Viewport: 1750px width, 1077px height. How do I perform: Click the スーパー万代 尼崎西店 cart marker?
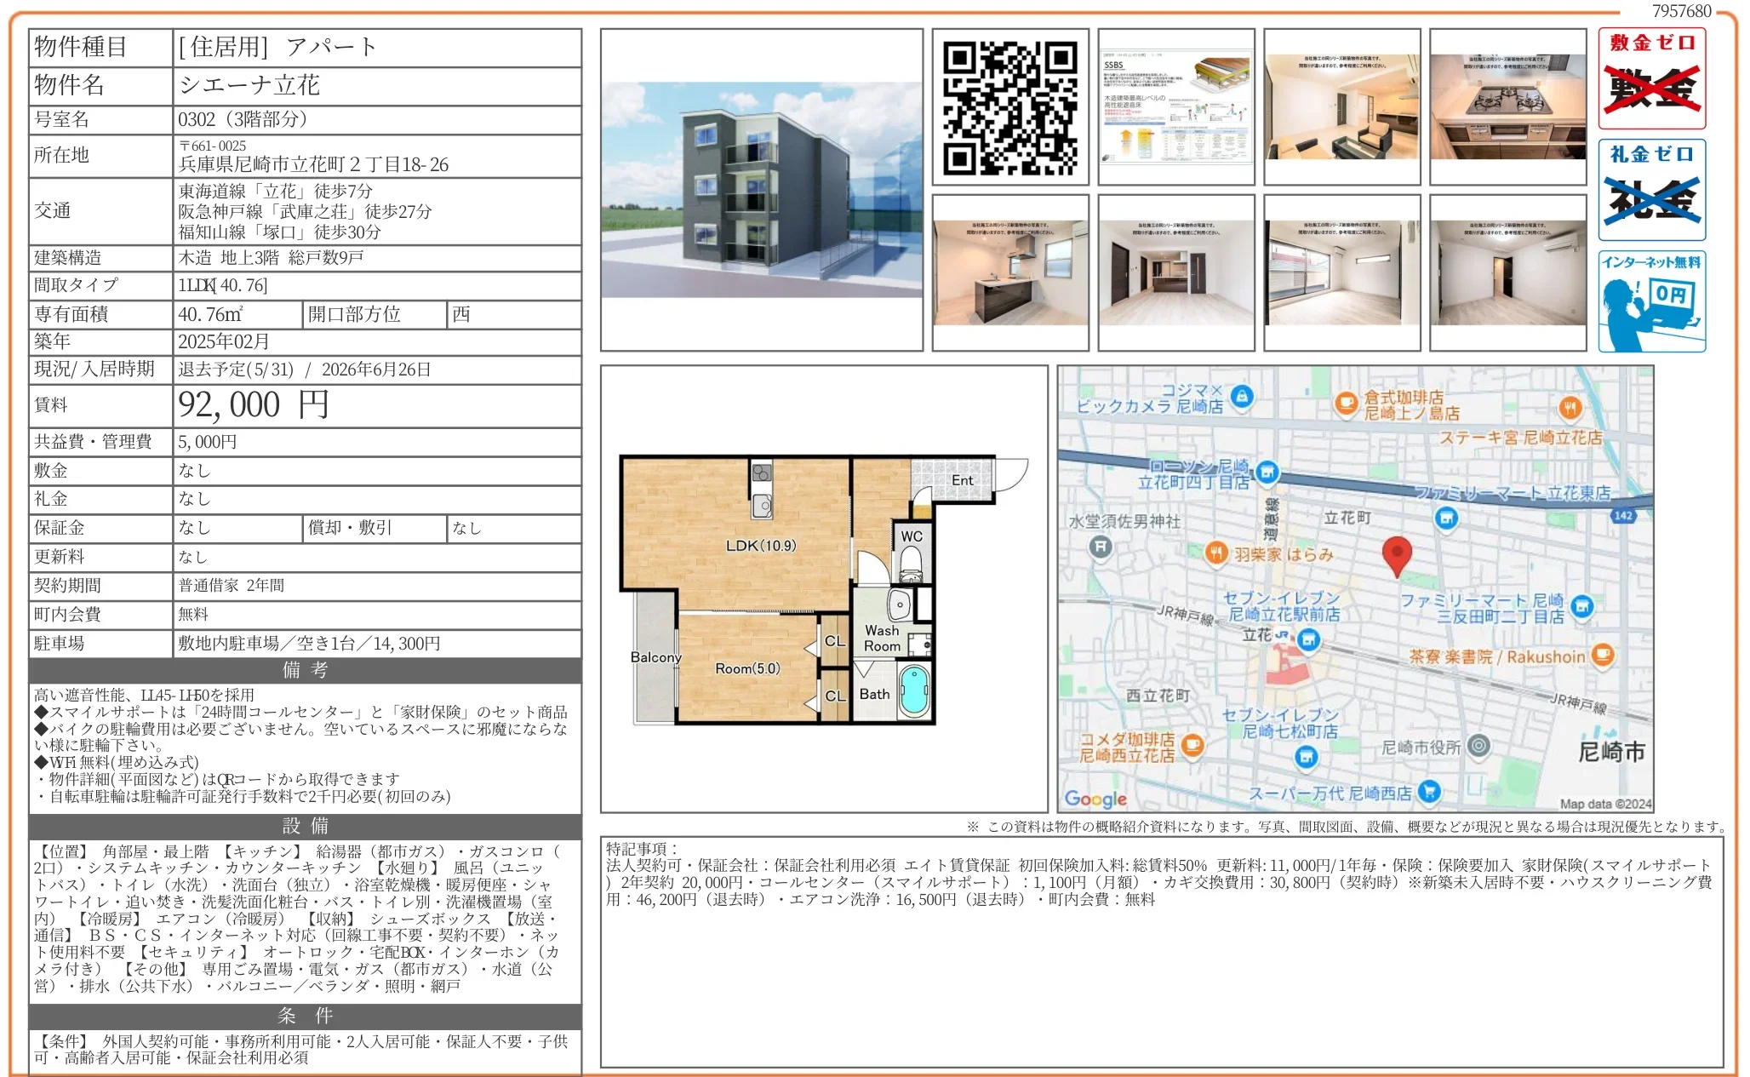(1429, 791)
